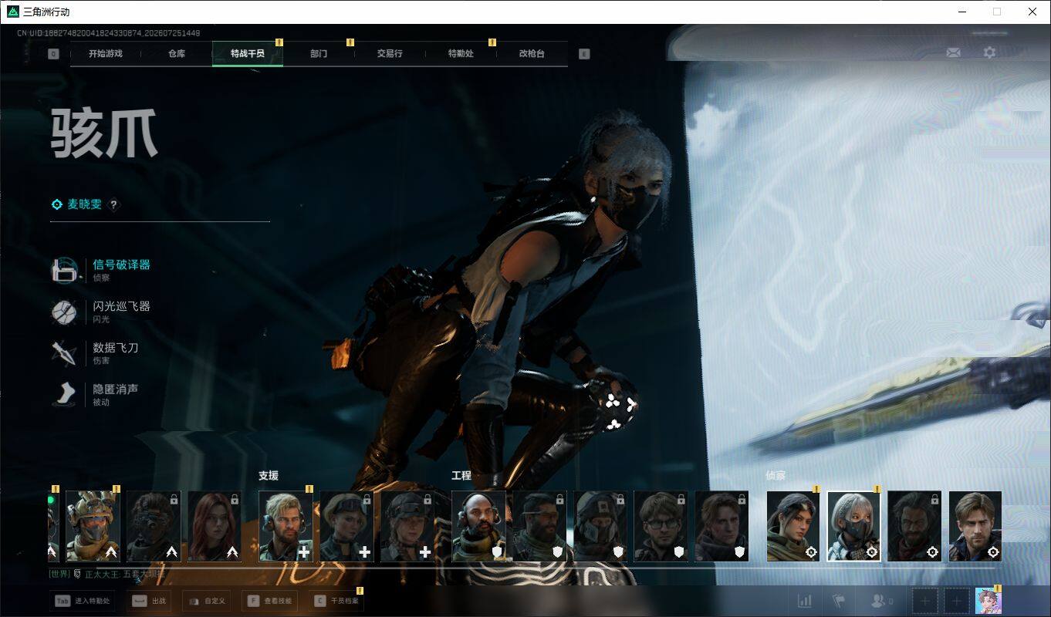The height and width of the screenshot is (617, 1051).
Task: Select the 隐匿消声 passive skill icon
Action: tap(64, 395)
